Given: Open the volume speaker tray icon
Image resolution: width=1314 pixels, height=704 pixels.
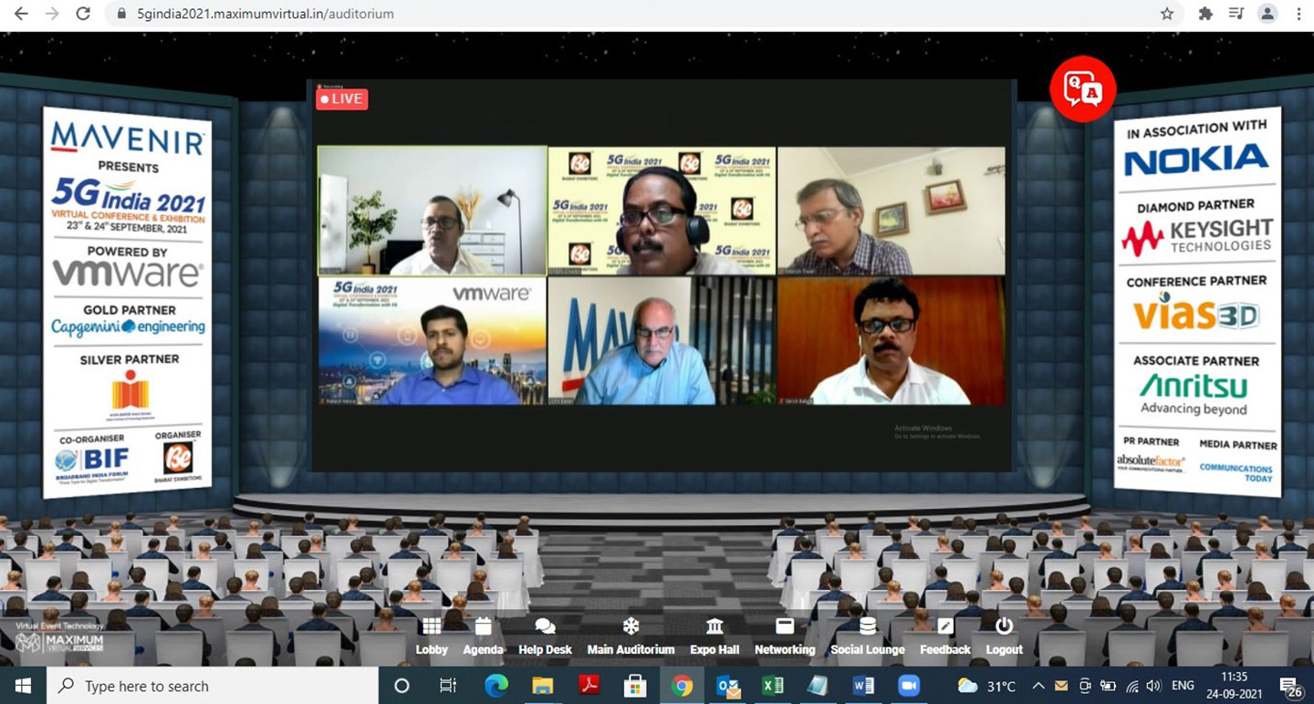Looking at the screenshot, I should tap(1153, 686).
